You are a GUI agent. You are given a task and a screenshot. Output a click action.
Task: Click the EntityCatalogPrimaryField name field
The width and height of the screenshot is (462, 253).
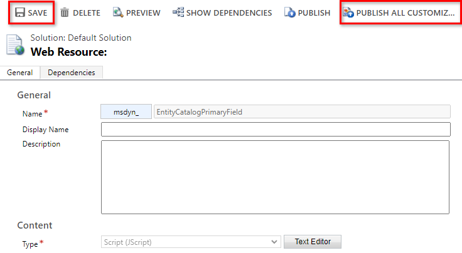pyautogui.click(x=302, y=111)
